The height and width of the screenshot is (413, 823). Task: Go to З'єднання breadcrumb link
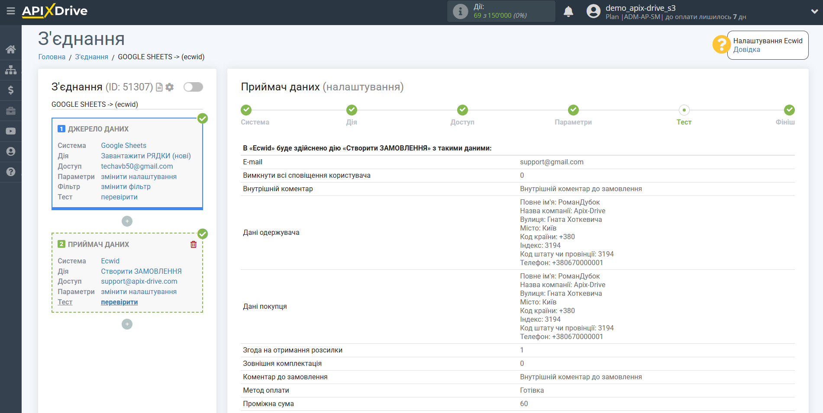coord(91,57)
